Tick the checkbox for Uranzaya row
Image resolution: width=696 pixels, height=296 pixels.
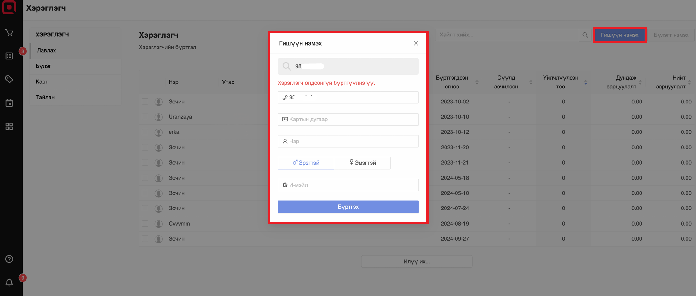point(145,117)
